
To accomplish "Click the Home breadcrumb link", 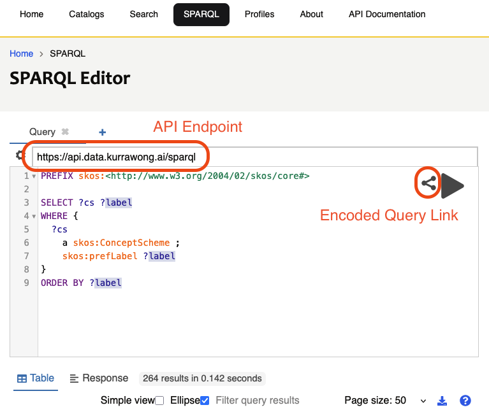I will click(x=21, y=53).
